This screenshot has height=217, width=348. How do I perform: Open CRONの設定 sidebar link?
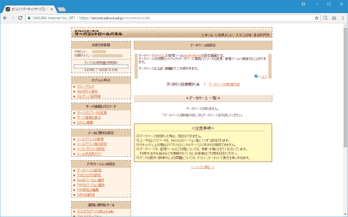pyautogui.click(x=86, y=195)
